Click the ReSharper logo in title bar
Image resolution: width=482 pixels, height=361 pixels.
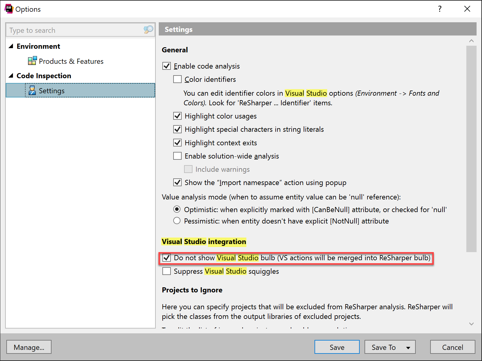(x=9, y=9)
